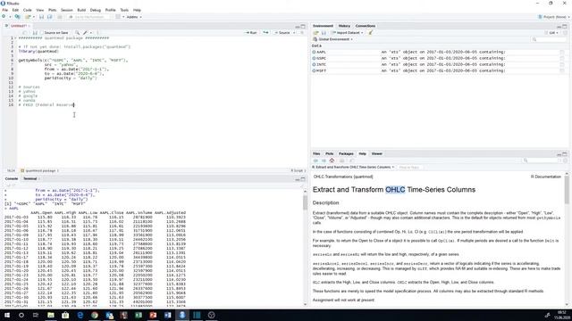572x321 pixels.
Task: Load workspace with the Environment folder icon
Action: coord(315,33)
